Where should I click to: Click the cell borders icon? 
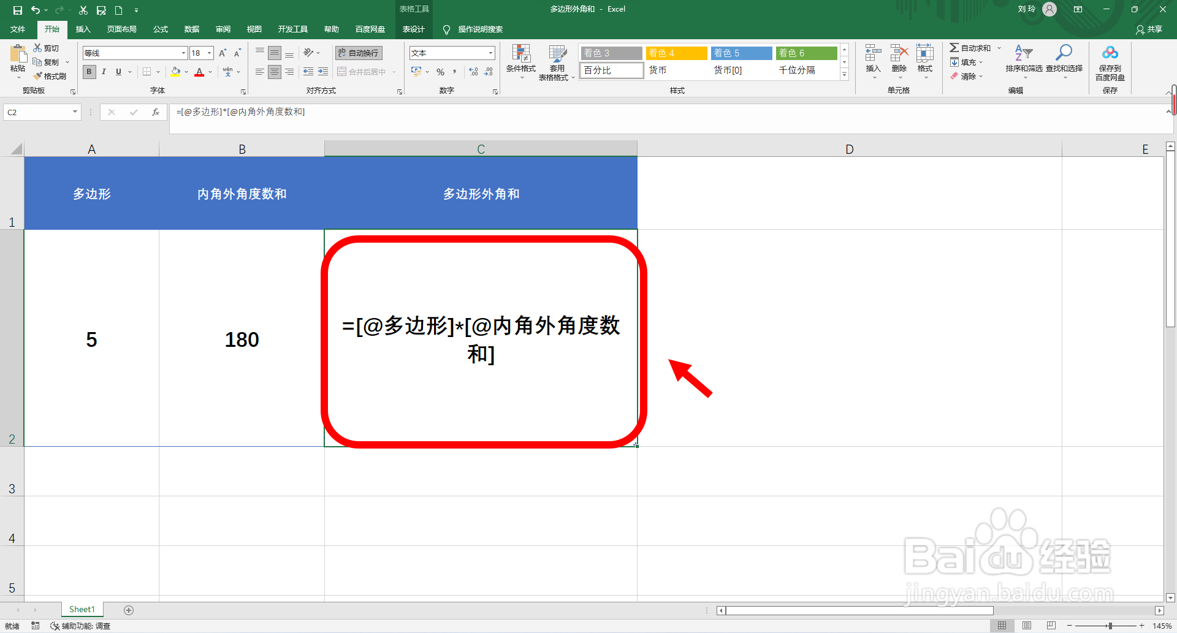point(147,72)
